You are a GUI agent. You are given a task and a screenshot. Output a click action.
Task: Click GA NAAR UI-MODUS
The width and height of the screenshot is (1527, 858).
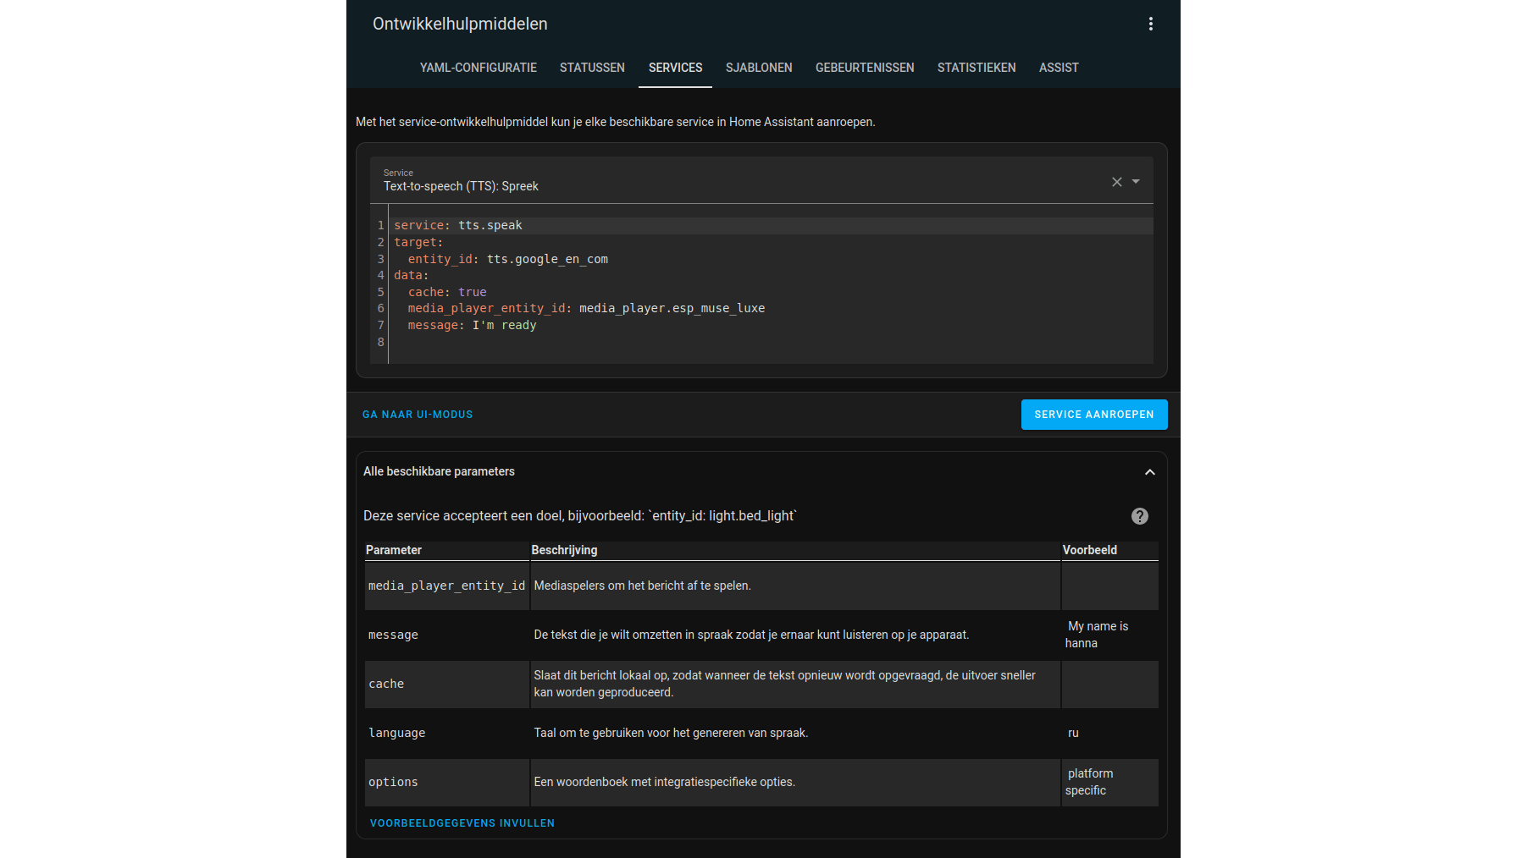pyautogui.click(x=418, y=414)
